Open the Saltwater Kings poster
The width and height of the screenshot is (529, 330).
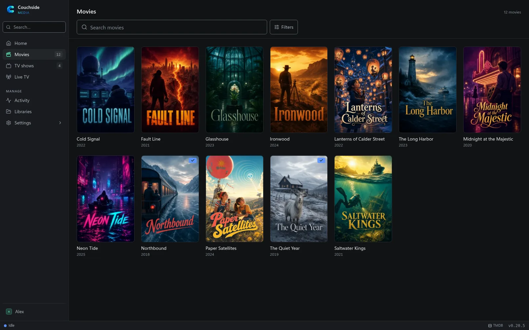coord(363,199)
